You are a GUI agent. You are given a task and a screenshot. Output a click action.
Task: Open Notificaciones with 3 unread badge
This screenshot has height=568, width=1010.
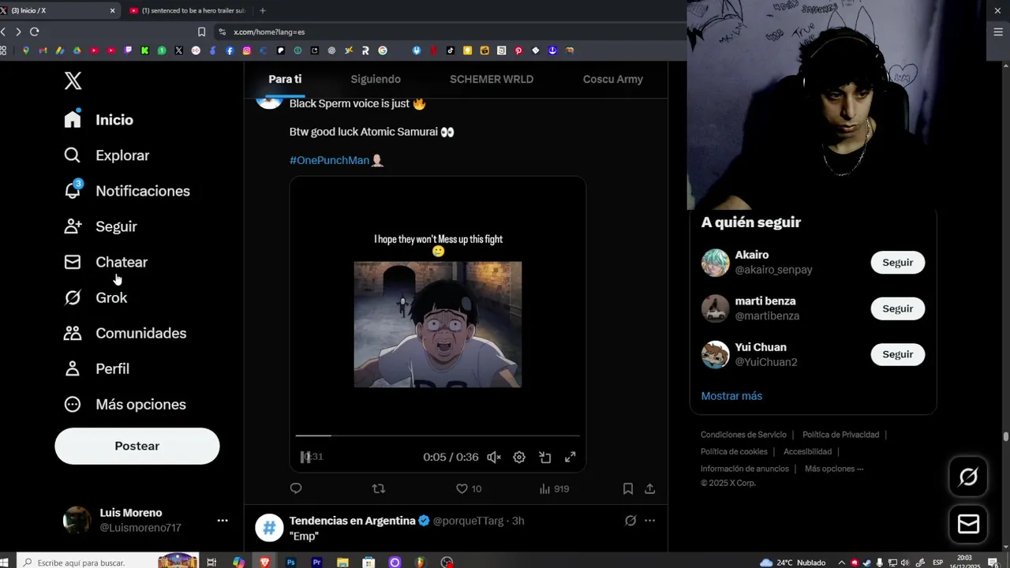(126, 191)
